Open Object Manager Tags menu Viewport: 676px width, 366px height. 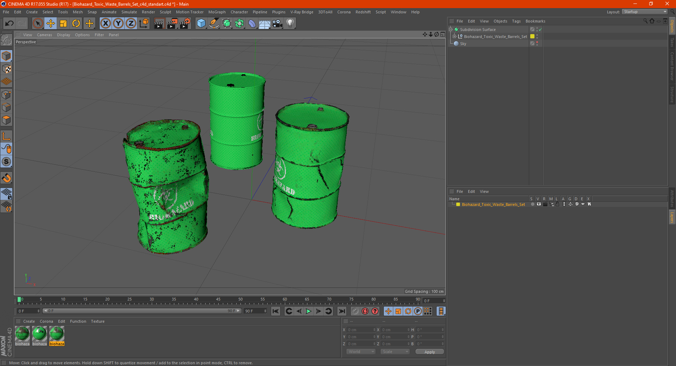click(516, 21)
